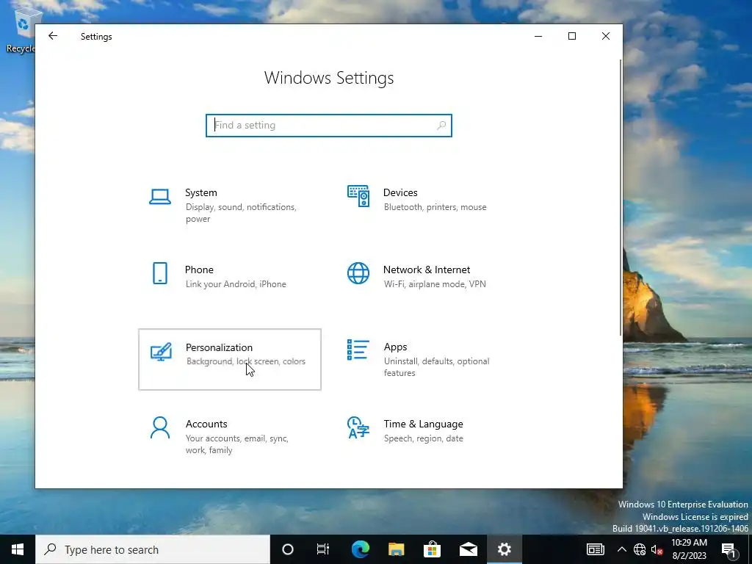752x564 pixels.
Task: Click the muted volume tray icon
Action: tap(657, 549)
